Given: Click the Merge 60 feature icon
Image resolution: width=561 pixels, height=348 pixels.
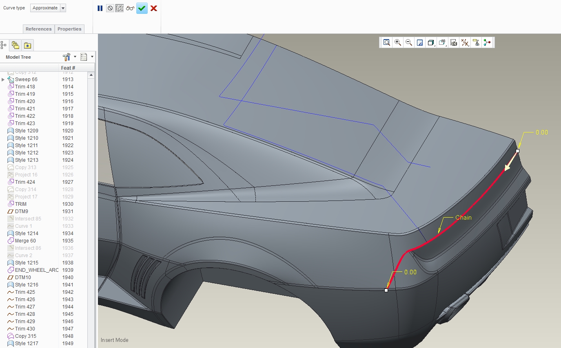Looking at the screenshot, I should (11, 241).
